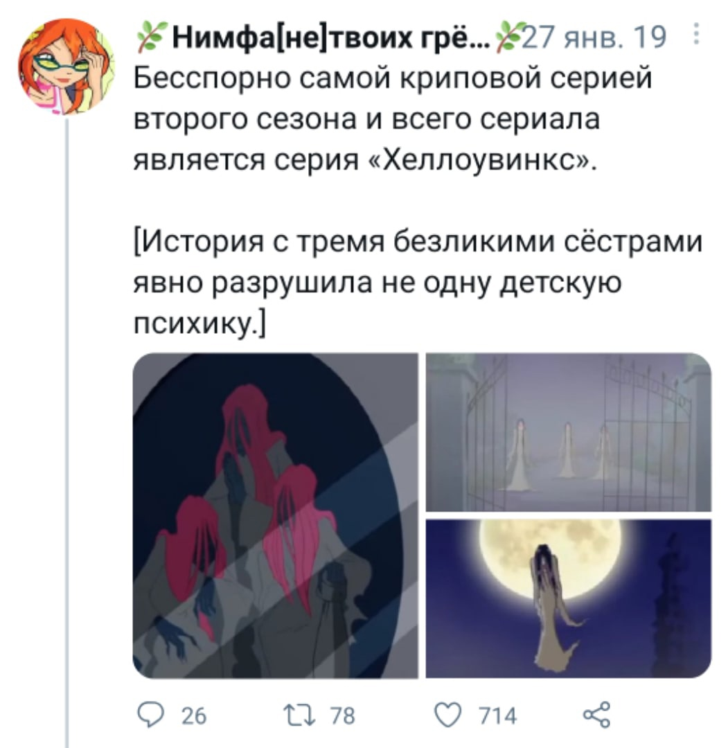This screenshot has height=748, width=728.
Task: Click the leaf emoji after the username
Action: coord(506,35)
